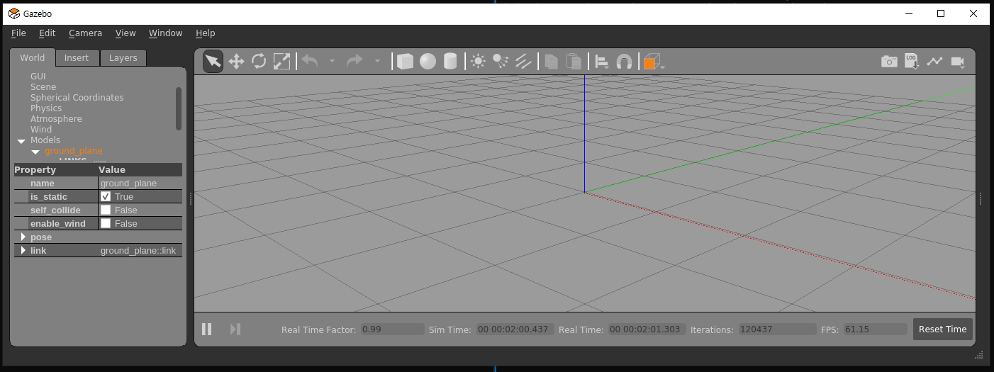Check the enable_wind checkbox
The height and width of the screenshot is (372, 994).
[106, 223]
